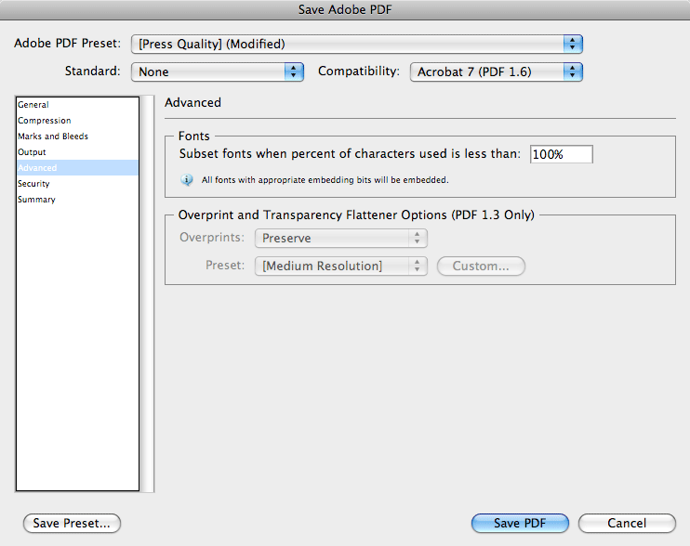Open the Medium Resolution preset dropdown
Screen dimensions: 690x546
tap(341, 266)
